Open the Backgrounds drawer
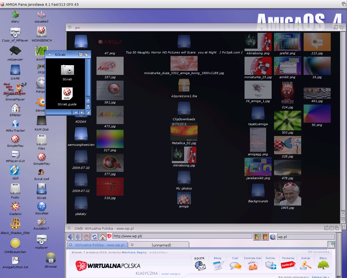This screenshot has width=347, height=278. 258,190
